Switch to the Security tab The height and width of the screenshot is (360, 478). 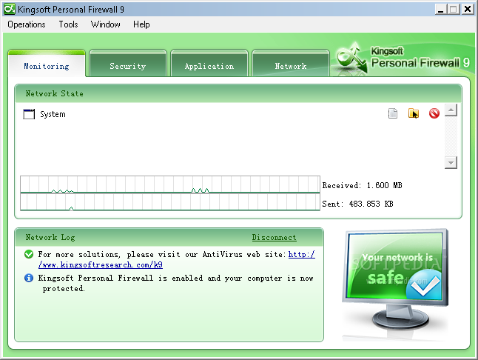coord(128,64)
